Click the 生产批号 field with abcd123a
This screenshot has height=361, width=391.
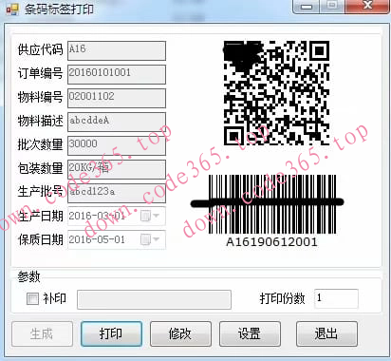(117, 193)
